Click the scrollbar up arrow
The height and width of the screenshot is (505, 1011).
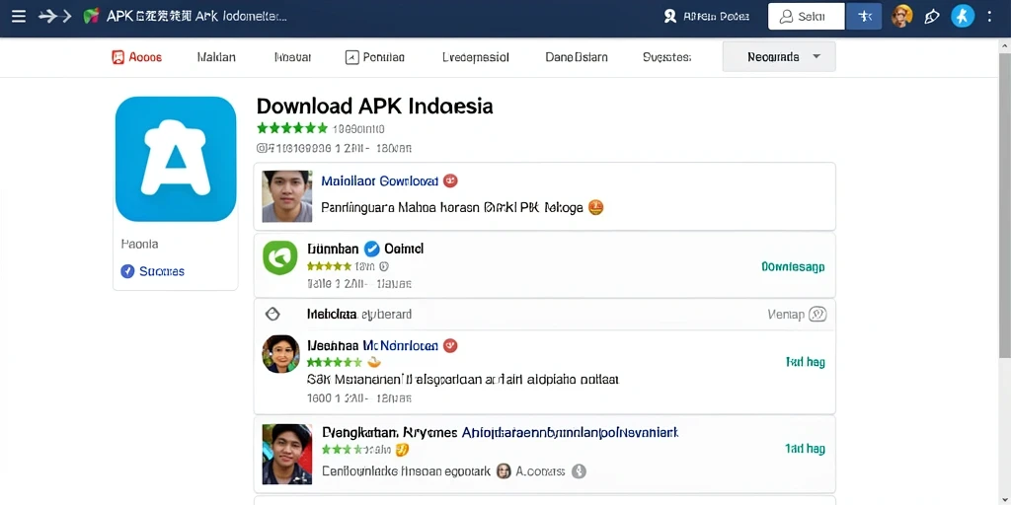[1004, 46]
